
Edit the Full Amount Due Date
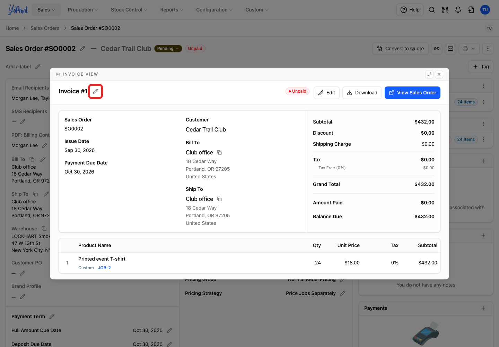click(x=169, y=330)
